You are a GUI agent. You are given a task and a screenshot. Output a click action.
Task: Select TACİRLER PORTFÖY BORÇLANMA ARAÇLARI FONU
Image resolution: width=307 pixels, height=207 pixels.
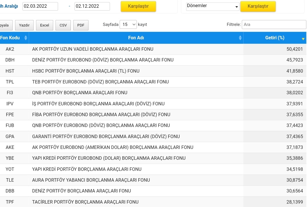coord(85,202)
